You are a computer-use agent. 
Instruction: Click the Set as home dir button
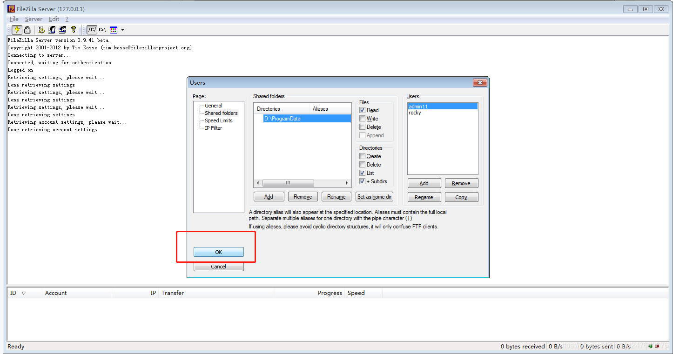click(x=374, y=197)
